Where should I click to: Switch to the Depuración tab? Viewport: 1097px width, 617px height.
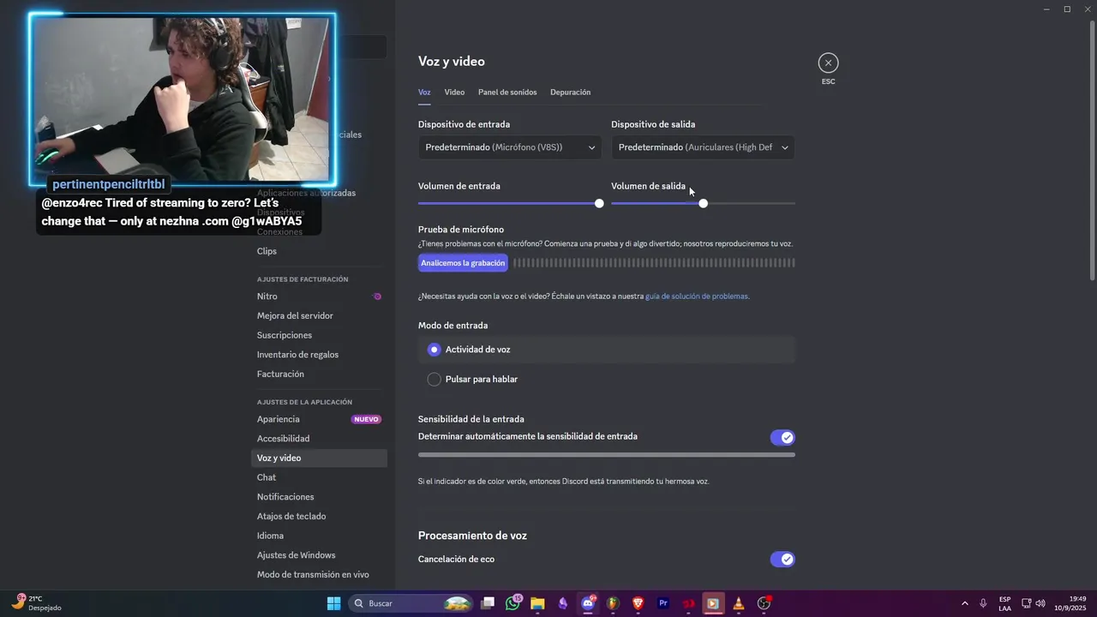(x=570, y=93)
